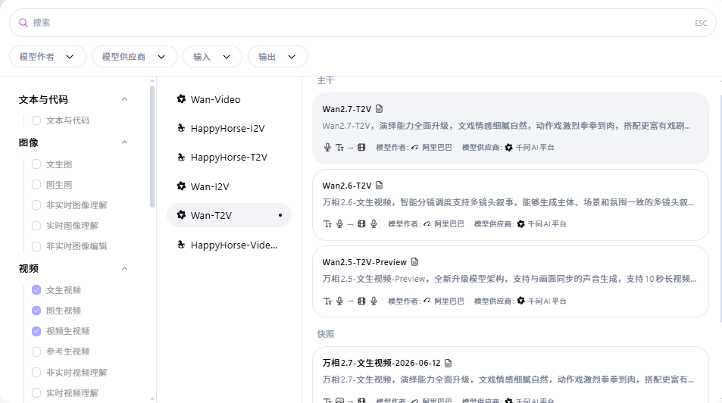The width and height of the screenshot is (722, 403).
Task: Open the document icon beside Wan2.5-T2V-Preview
Action: pyautogui.click(x=414, y=261)
